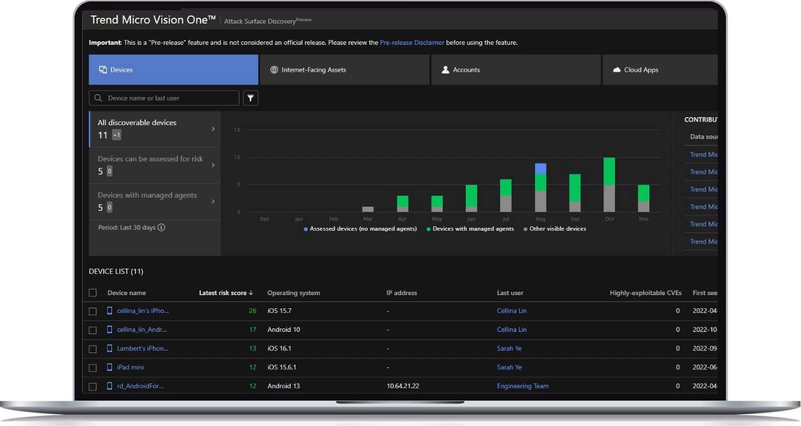This screenshot has width=801, height=426.
Task: Click the IP address column header
Action: click(x=402, y=293)
